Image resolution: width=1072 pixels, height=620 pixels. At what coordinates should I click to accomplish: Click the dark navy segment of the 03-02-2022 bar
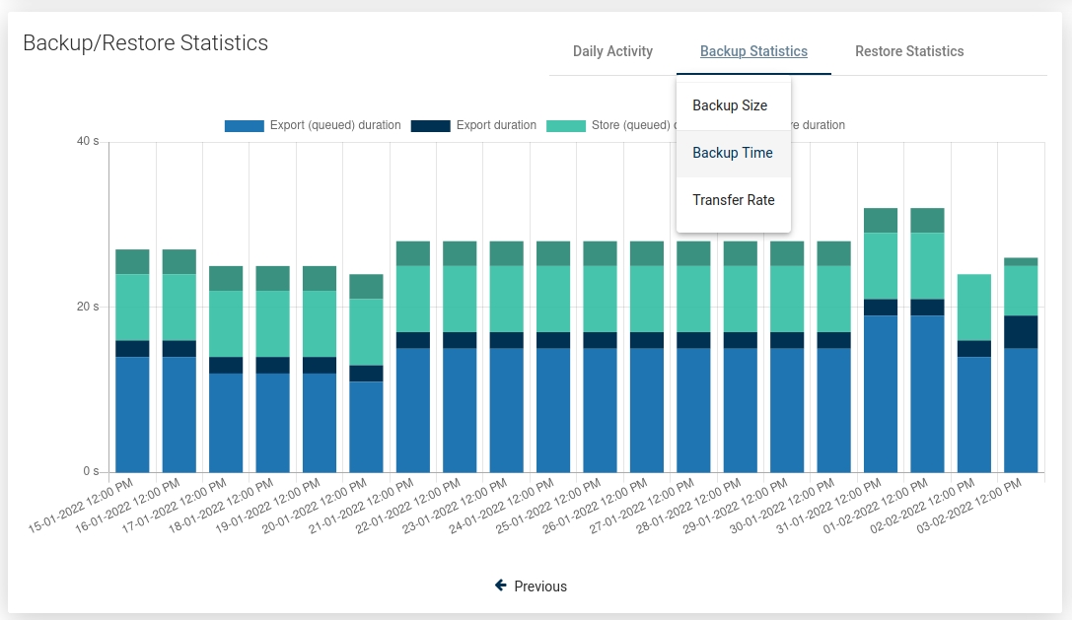point(1021,331)
